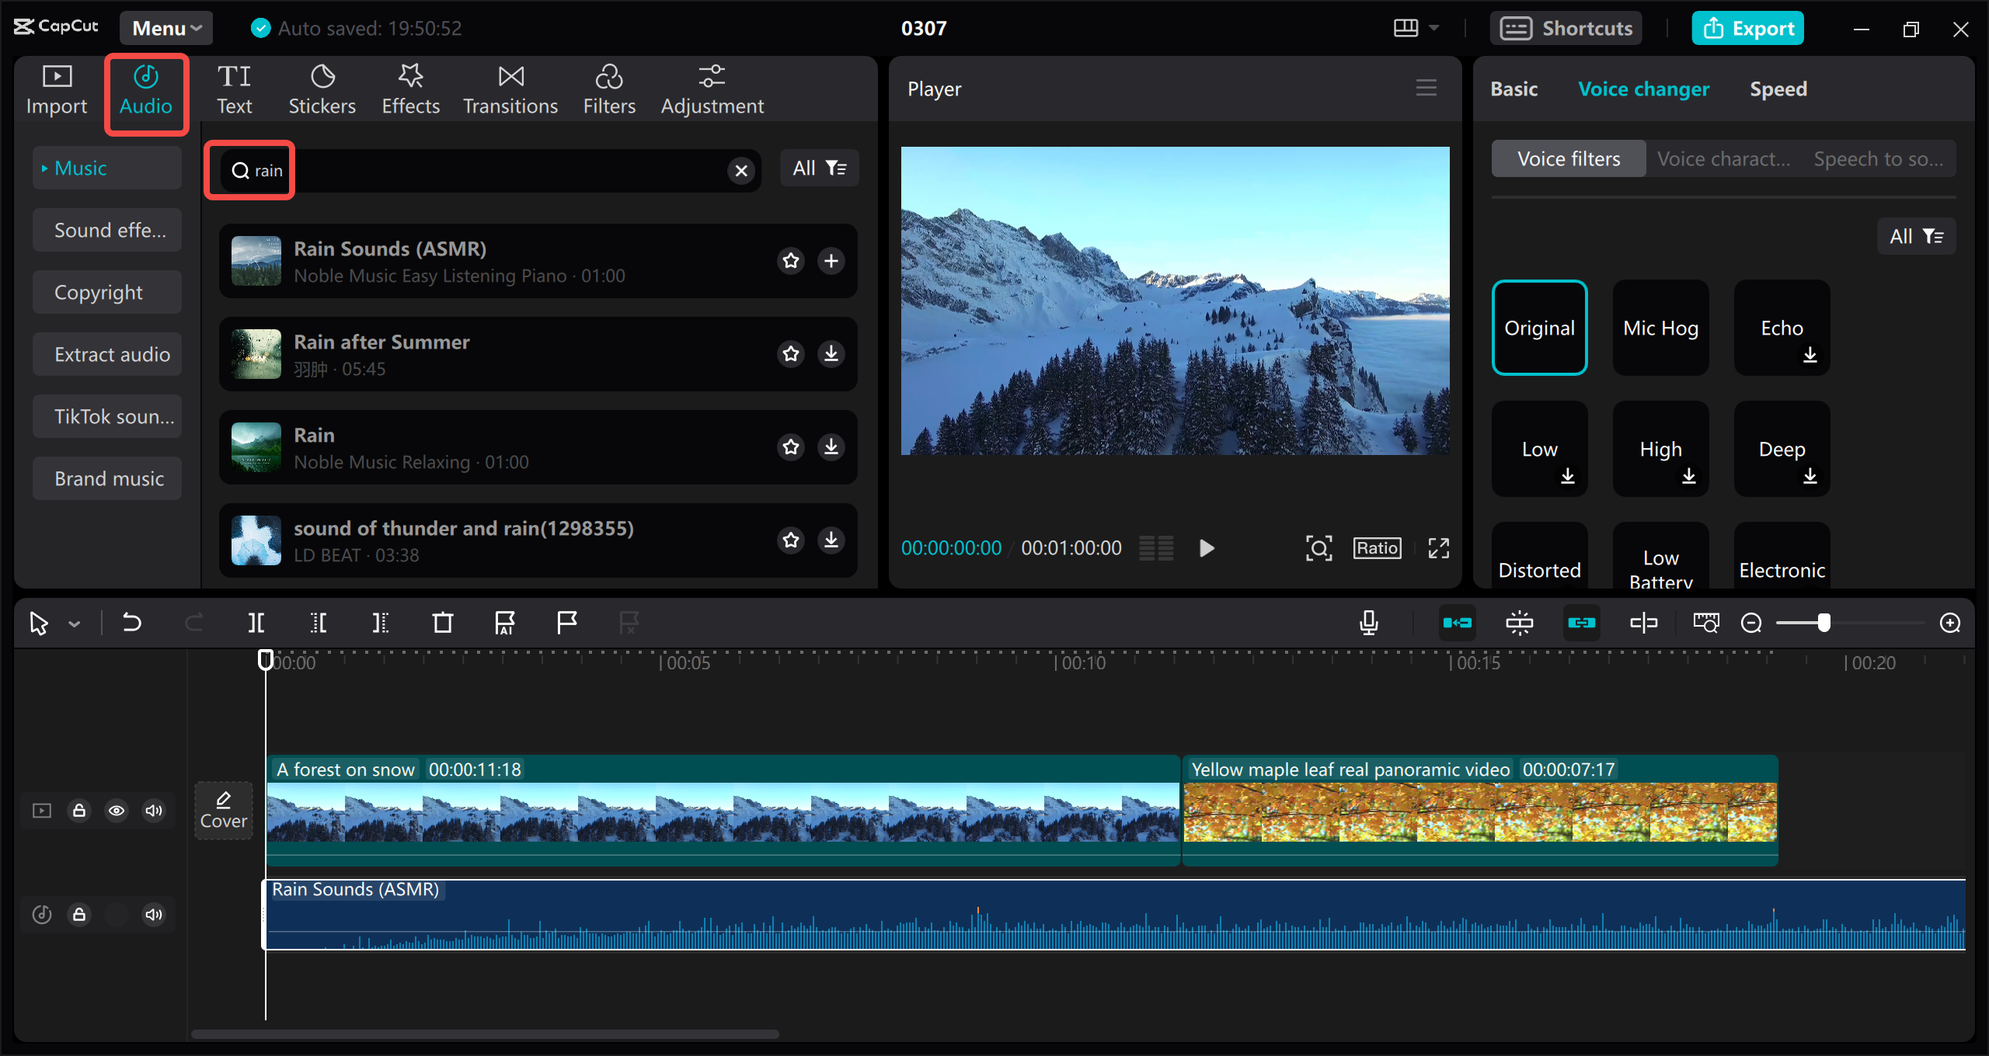Open the cursor tool dropdown arrow
Screen dimensions: 1989x1056
(74, 624)
